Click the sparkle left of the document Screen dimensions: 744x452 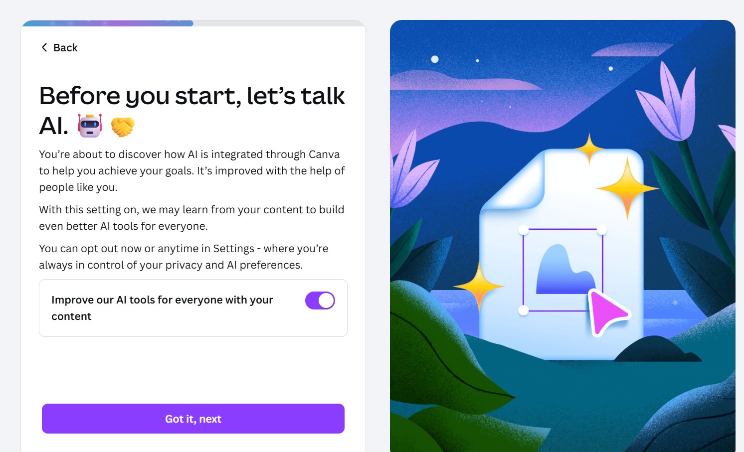tap(479, 287)
